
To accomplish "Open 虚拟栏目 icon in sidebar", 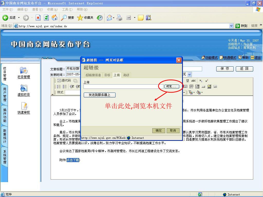I will pyautogui.click(x=24, y=88).
